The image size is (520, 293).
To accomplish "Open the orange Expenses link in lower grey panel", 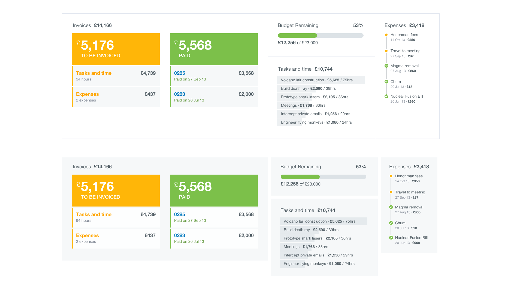I will coord(87,235).
